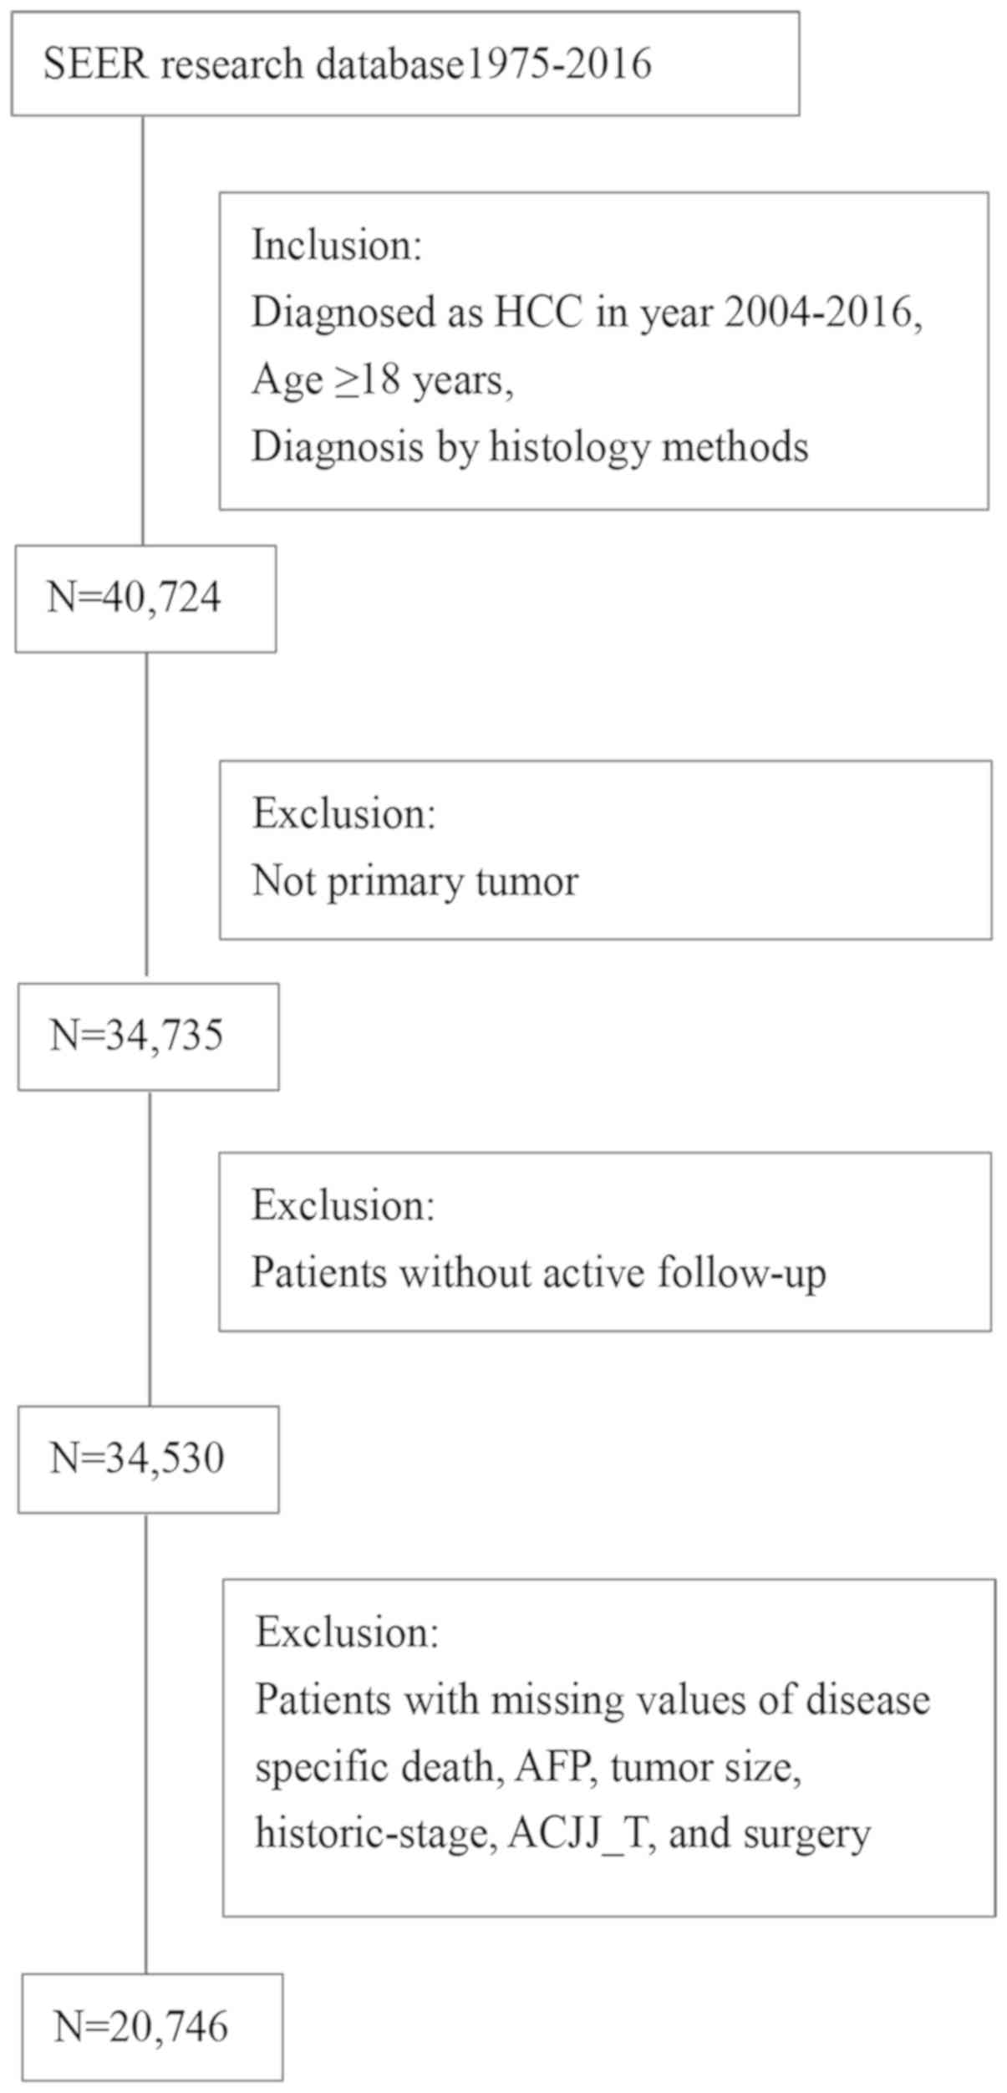Click the 'specific death, AFP, tumor size' line
The height and width of the screenshot is (2093, 1007).
pyautogui.click(x=528, y=1767)
